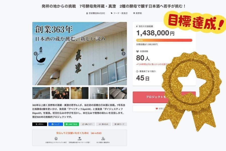226x151 pixels.
Task: Open the 宮坂醸造株式会社 owner profile link
Action: click(x=96, y=13)
